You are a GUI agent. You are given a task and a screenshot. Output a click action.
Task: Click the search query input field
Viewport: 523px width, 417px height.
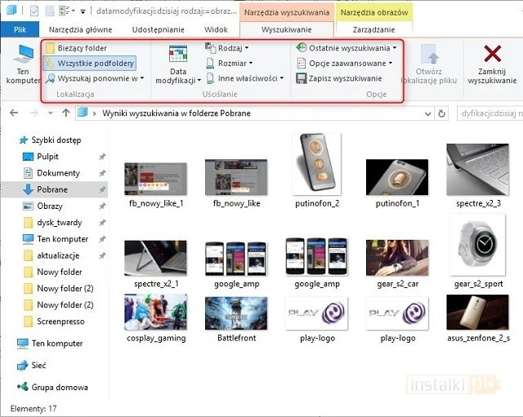487,113
